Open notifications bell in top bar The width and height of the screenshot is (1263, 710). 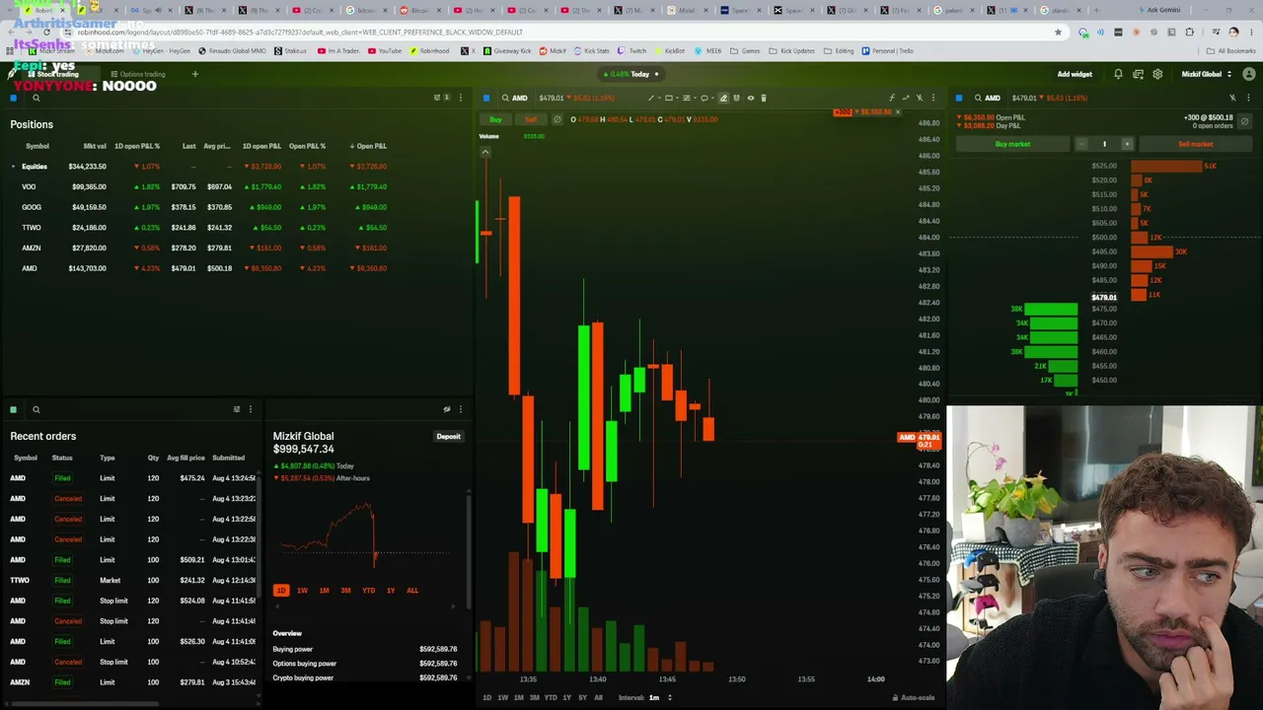pos(1118,74)
